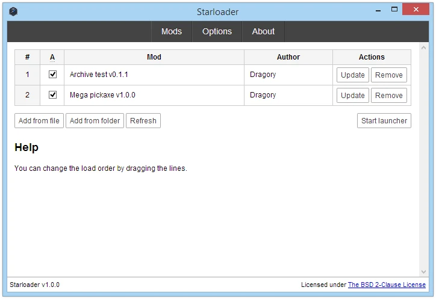The image size is (436, 299).
Task: Update the Archive test mod
Action: click(x=352, y=75)
